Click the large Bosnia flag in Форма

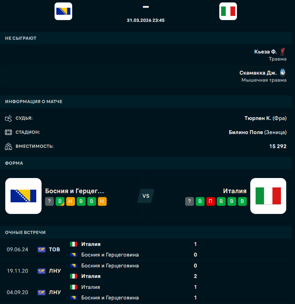pos(23,196)
